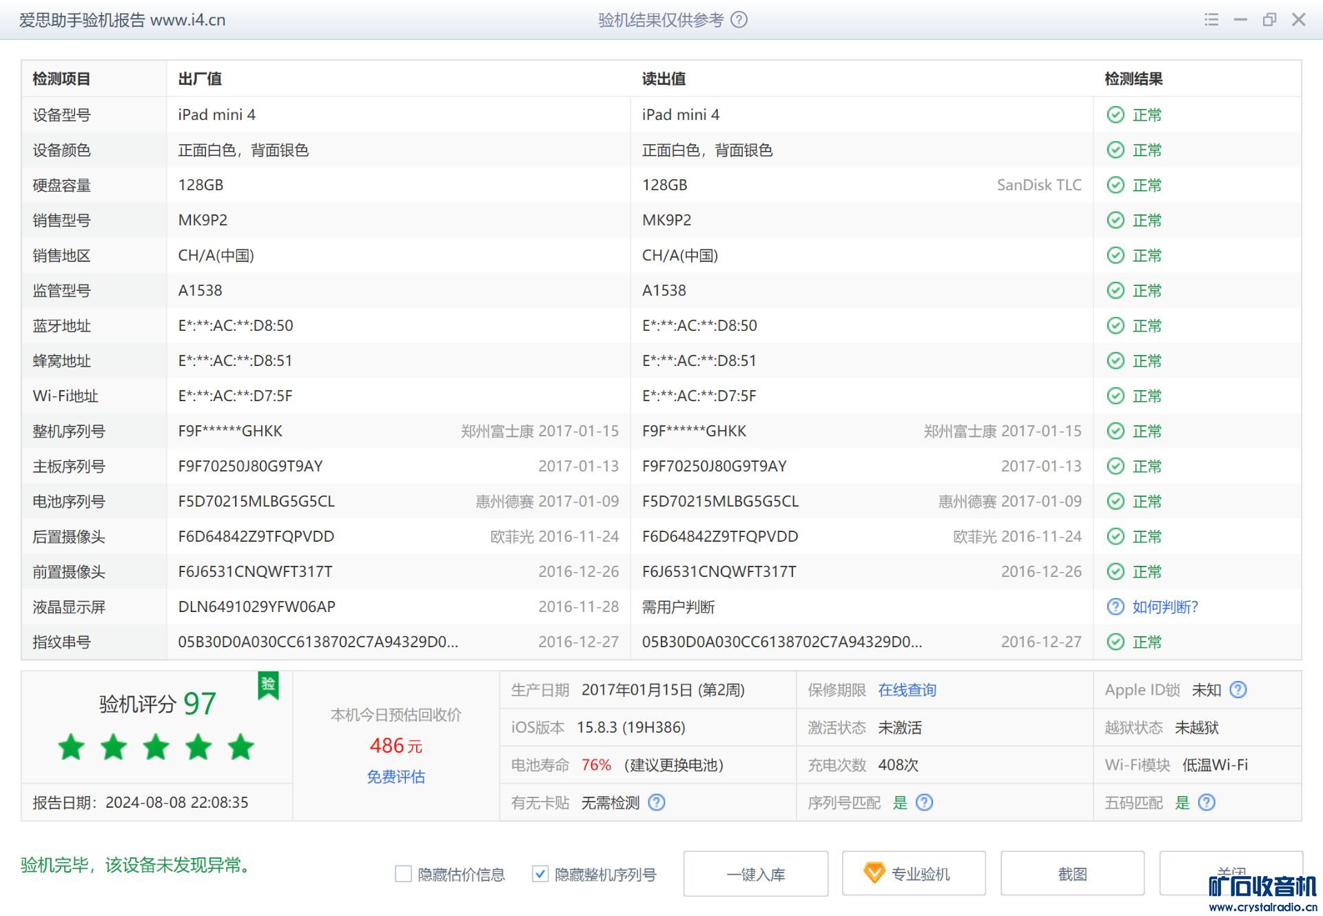Uncheck 隐藏整机序列号 checkbox
The image size is (1323, 916).
pyautogui.click(x=540, y=874)
